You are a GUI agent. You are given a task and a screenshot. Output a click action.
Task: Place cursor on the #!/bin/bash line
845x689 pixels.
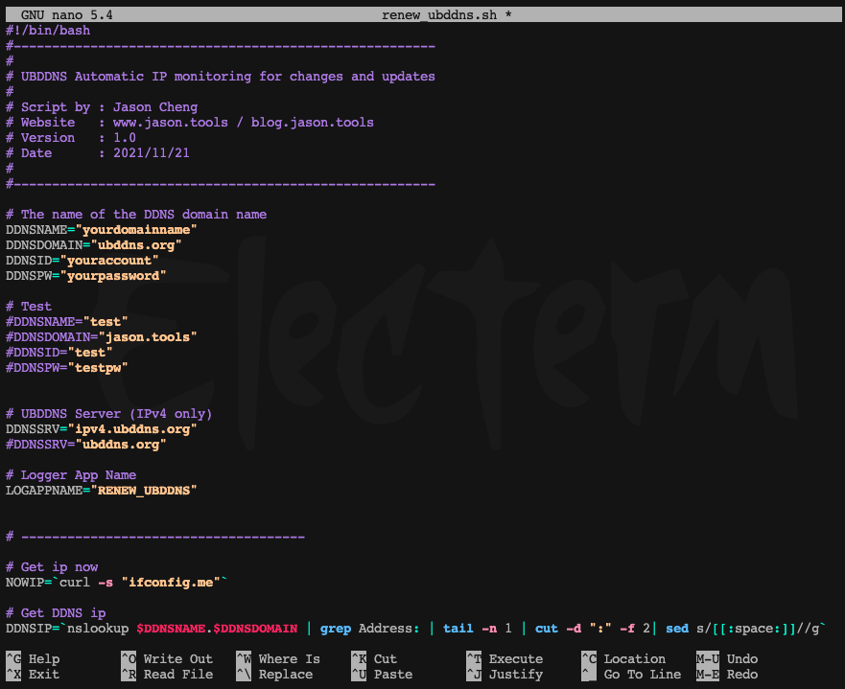coord(48,30)
